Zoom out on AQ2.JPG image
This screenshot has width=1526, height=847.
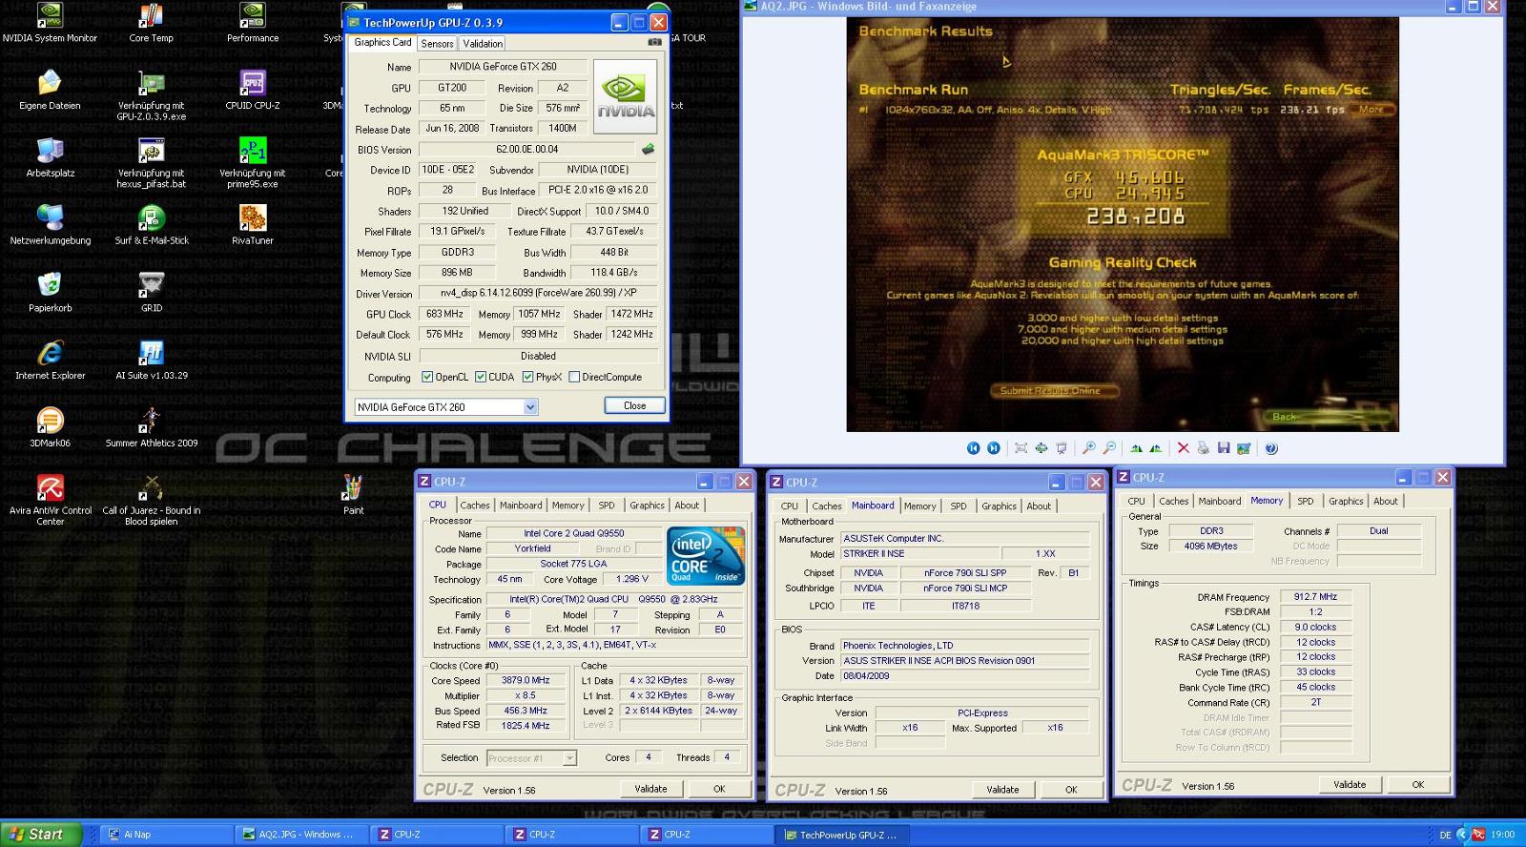click(1109, 448)
